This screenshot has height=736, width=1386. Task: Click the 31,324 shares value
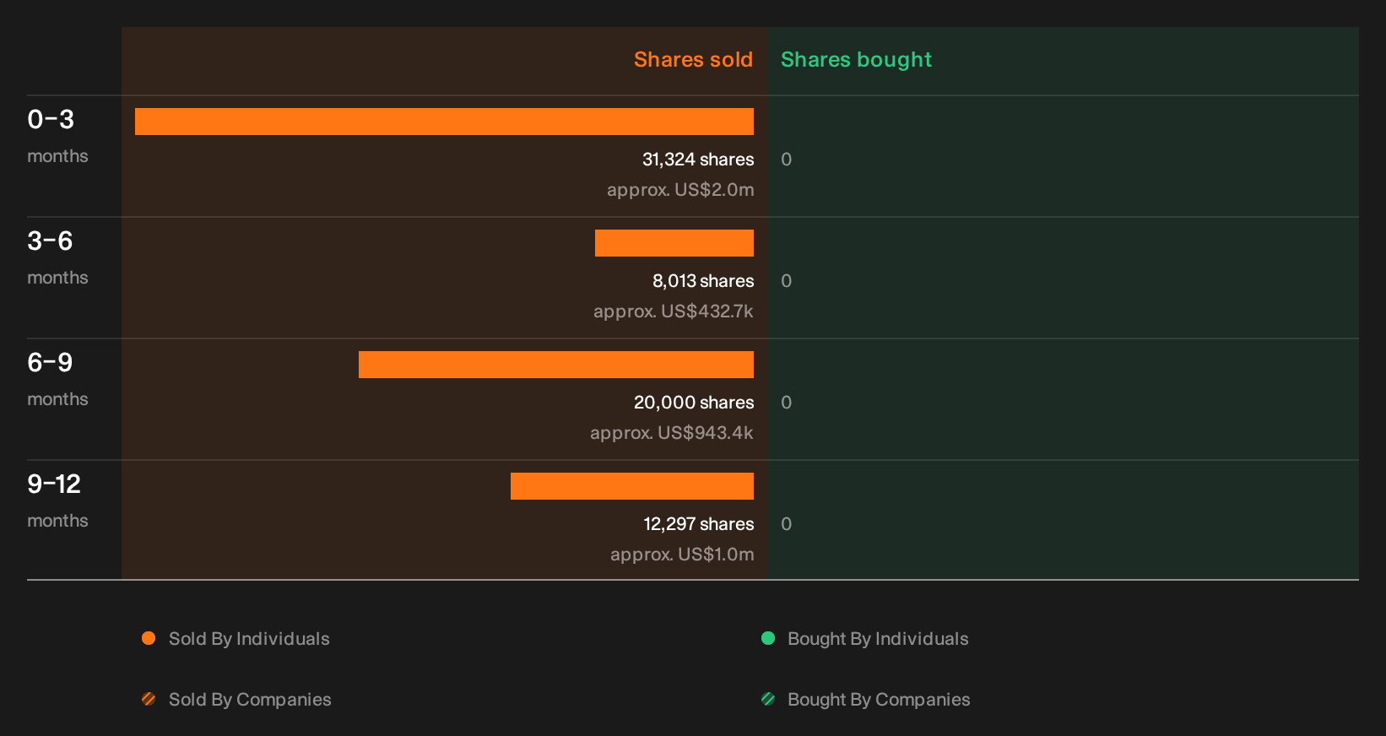[x=698, y=160]
